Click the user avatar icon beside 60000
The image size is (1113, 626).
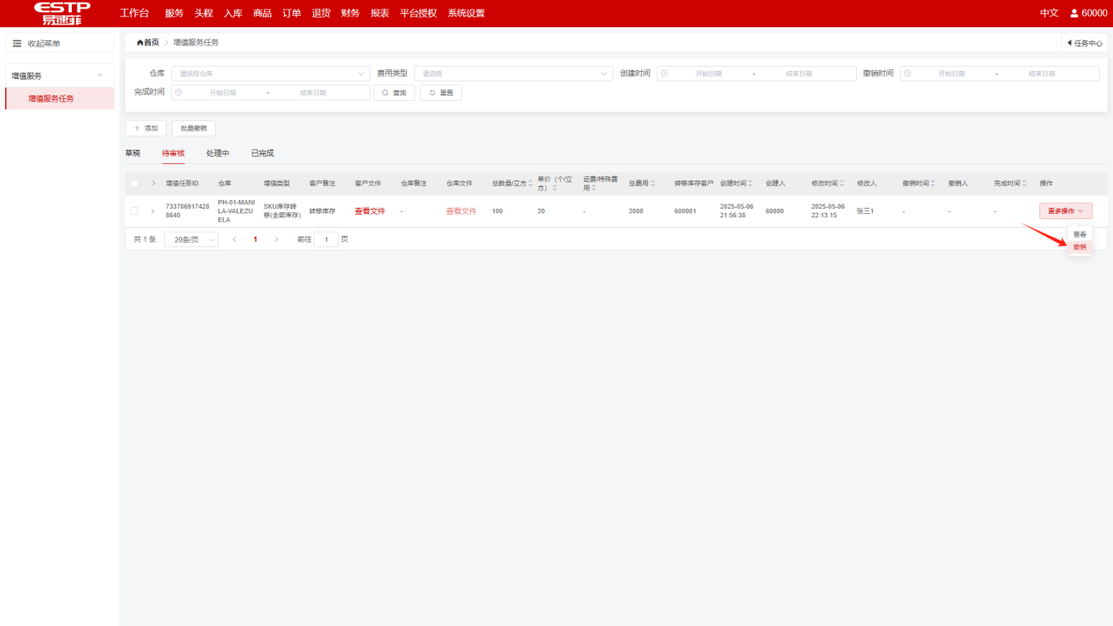(1074, 13)
